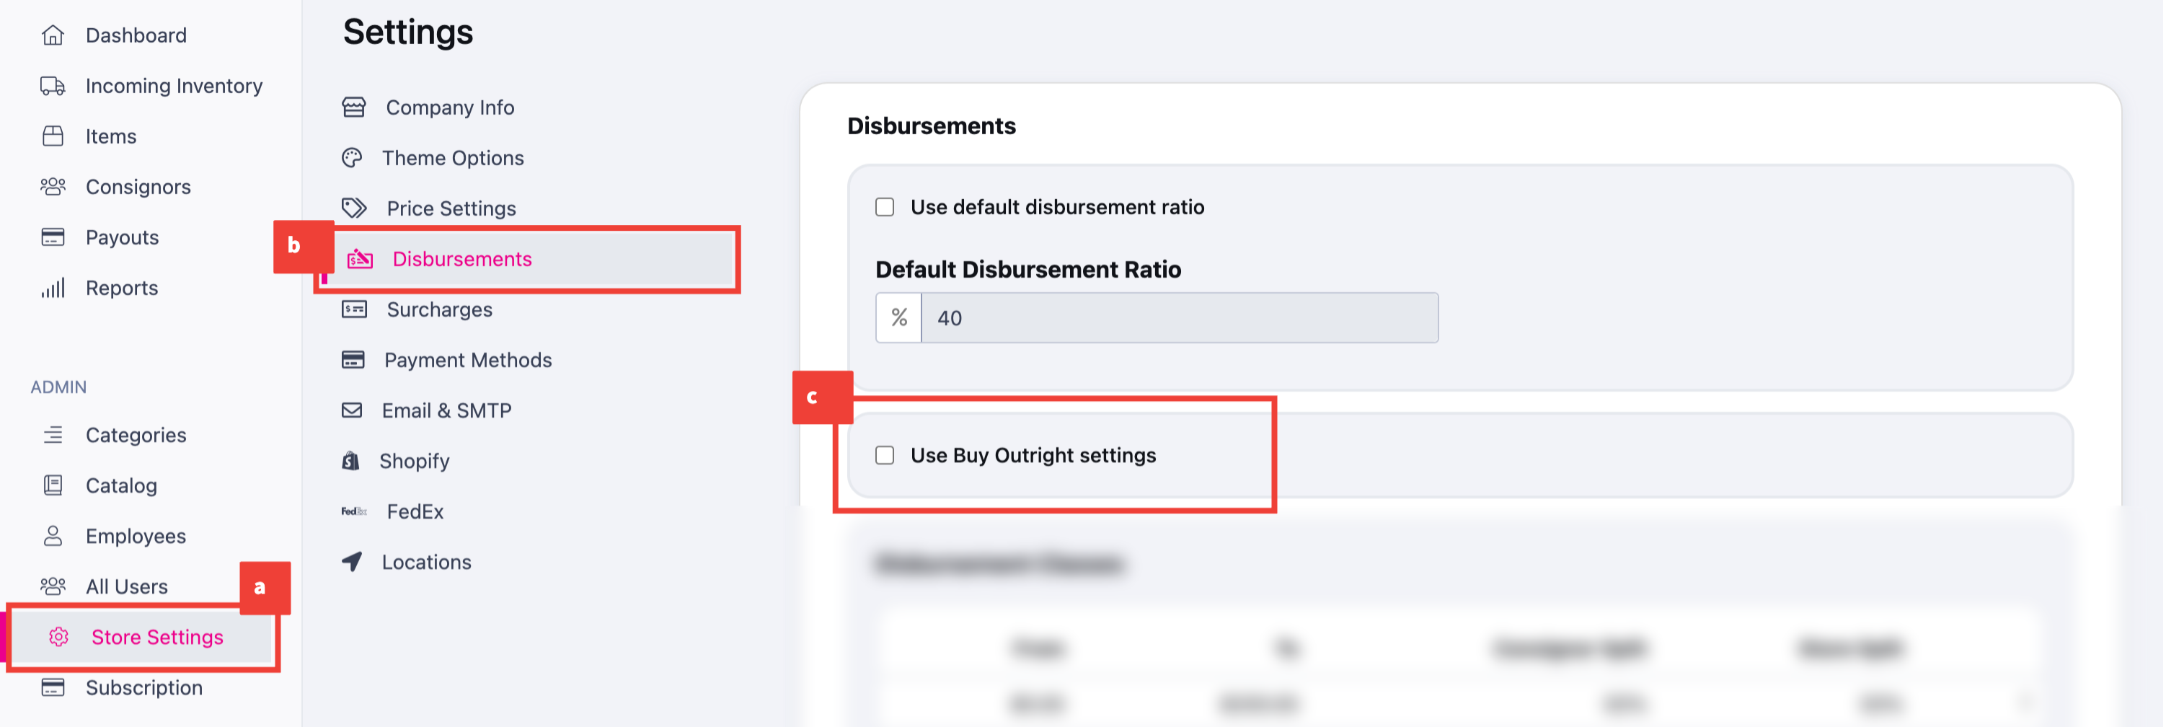Click the Payment Methods card icon

click(x=353, y=360)
